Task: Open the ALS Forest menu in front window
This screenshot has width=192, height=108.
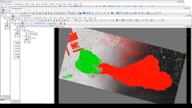Action: coord(68,18)
